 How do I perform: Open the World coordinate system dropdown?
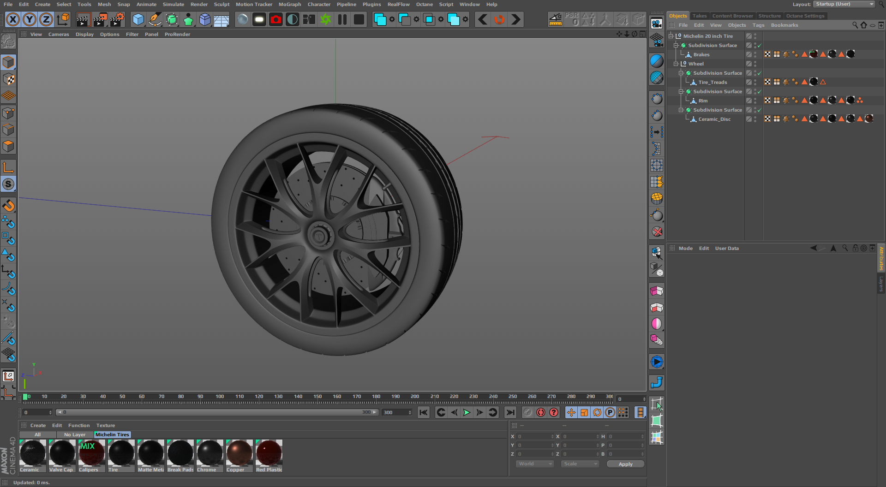tap(534, 464)
